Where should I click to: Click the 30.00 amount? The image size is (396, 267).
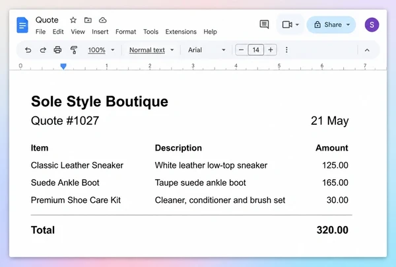(337, 200)
